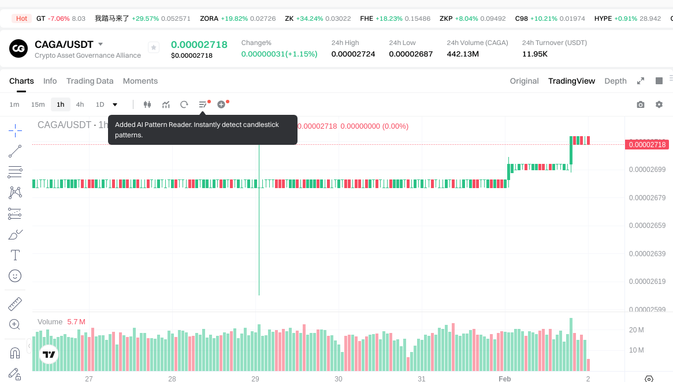Image resolution: width=673 pixels, height=382 pixels.
Task: Select the brush drawing tool
Action: tap(15, 234)
